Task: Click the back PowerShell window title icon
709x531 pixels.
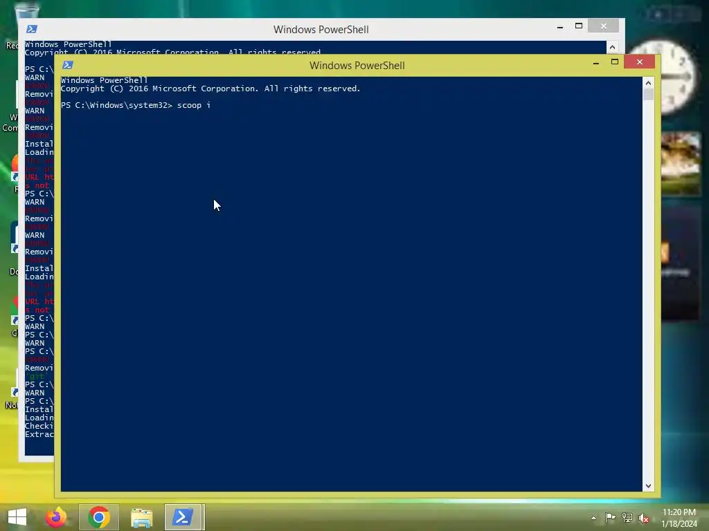Action: pos(32,29)
